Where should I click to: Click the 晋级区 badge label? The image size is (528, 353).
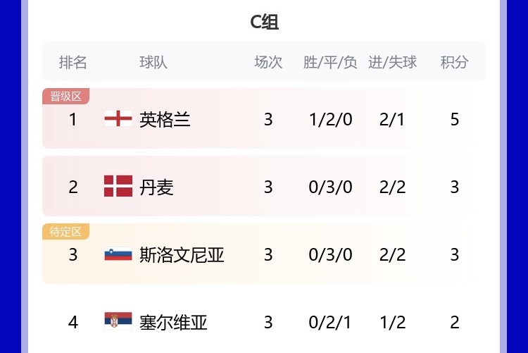65,97
